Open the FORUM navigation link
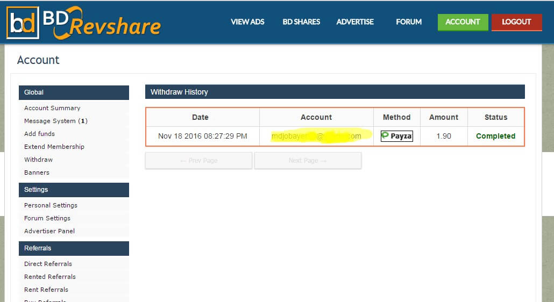 409,22
